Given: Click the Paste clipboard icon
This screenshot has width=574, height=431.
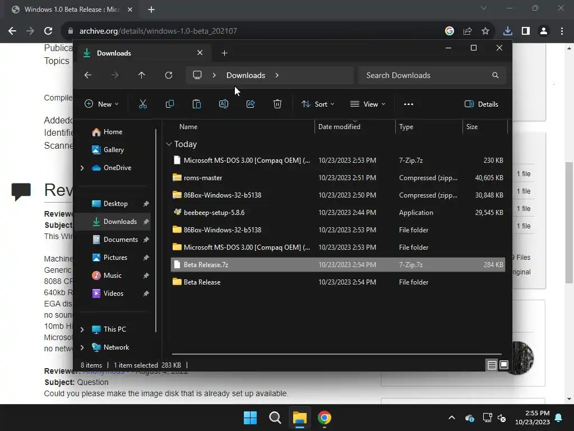Looking at the screenshot, I should (197, 104).
